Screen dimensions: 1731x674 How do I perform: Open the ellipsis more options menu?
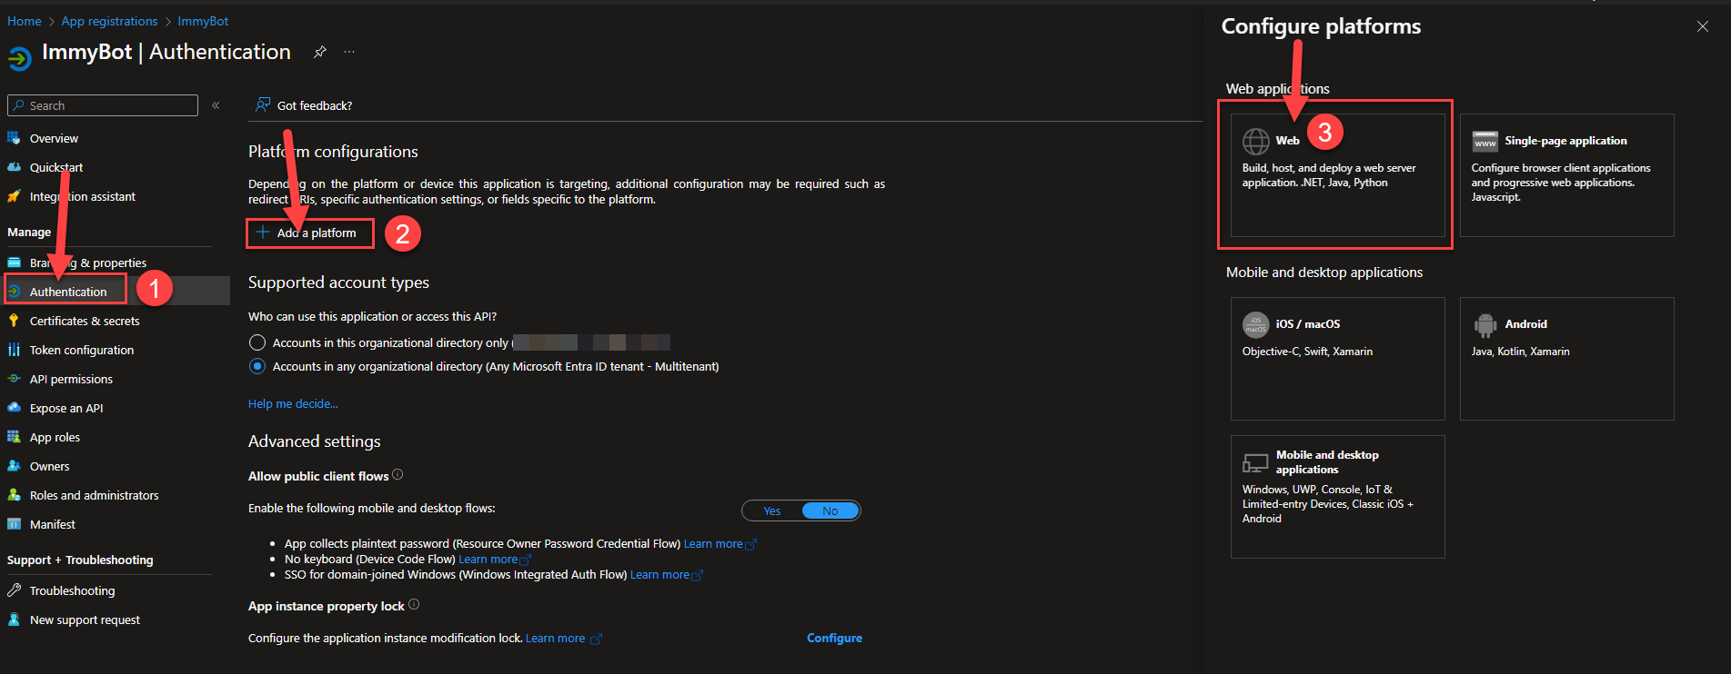[349, 53]
